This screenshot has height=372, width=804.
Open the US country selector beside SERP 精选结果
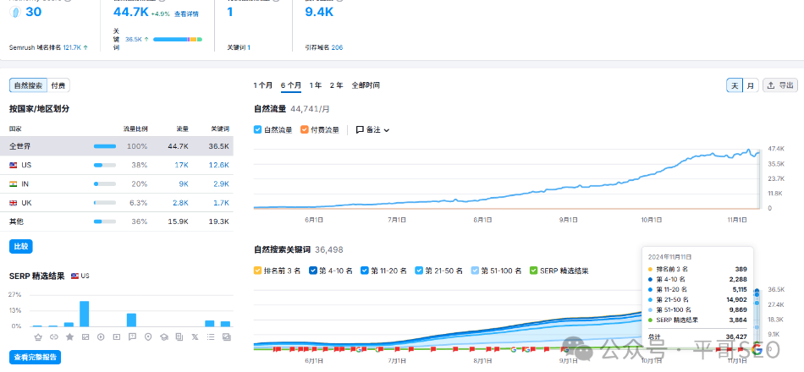tap(80, 276)
